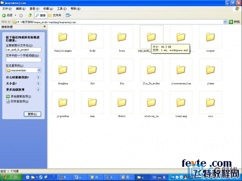Close the 搜索助理 search pane
This screenshot has width=242, height=181.
44,27
